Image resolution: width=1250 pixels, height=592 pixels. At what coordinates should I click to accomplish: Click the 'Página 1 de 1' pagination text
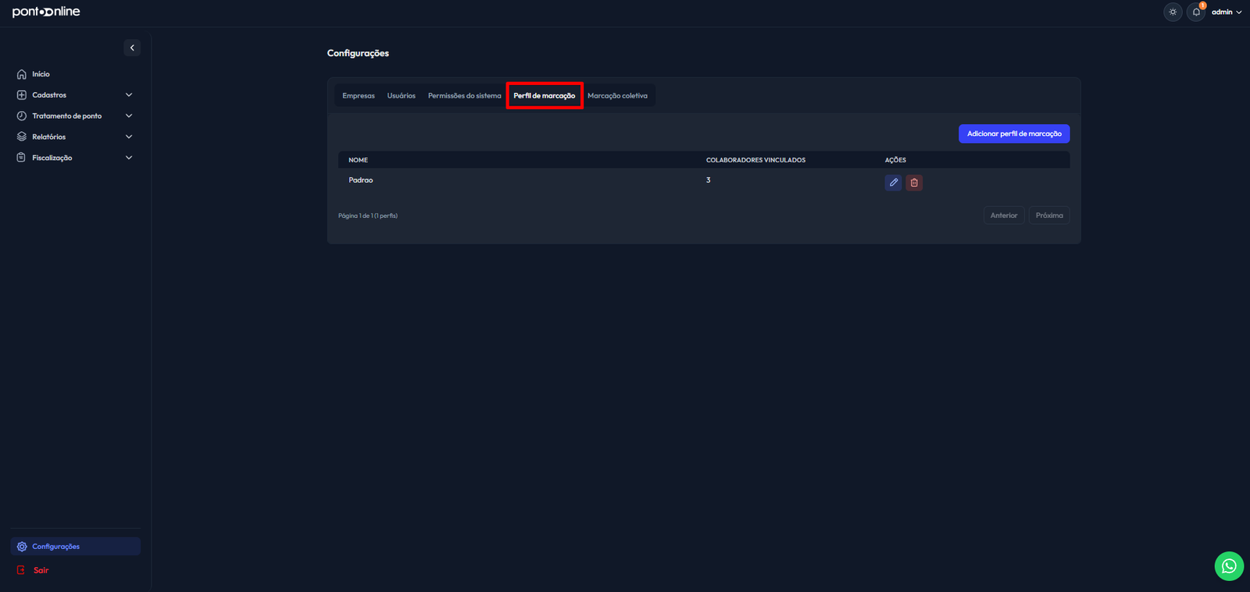point(368,216)
